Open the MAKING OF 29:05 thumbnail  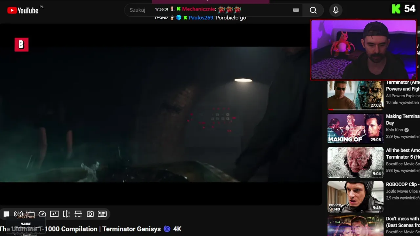click(355, 128)
